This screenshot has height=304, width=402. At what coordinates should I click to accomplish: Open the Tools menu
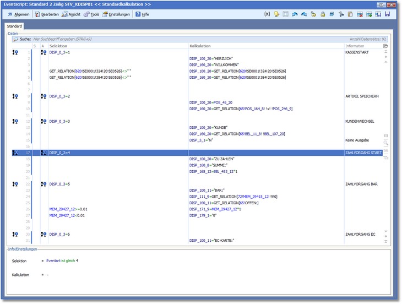tap(91, 14)
